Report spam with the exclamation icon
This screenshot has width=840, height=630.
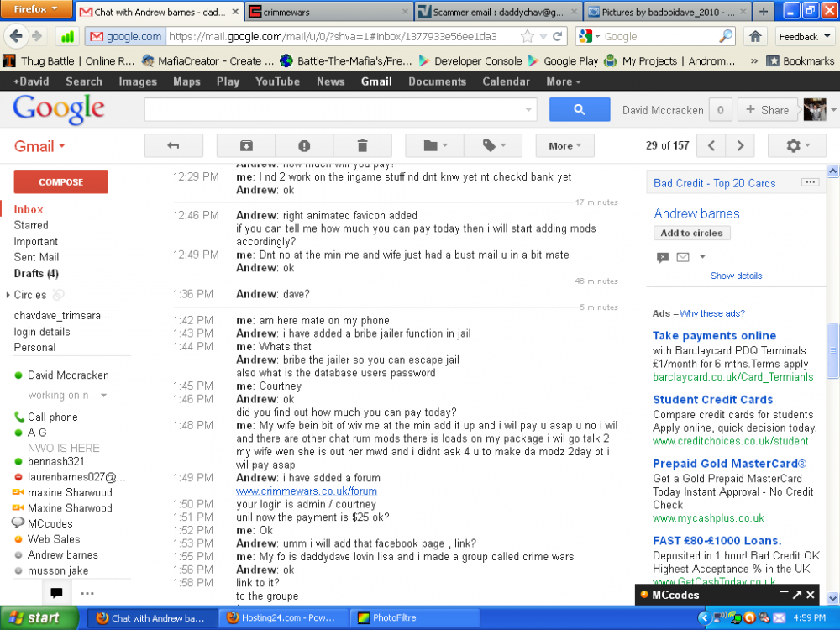(304, 145)
